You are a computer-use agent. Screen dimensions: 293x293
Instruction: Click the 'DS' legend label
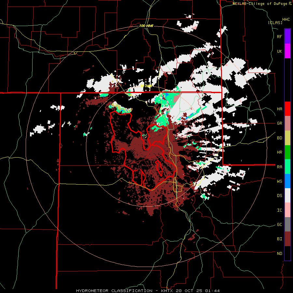click(x=279, y=196)
